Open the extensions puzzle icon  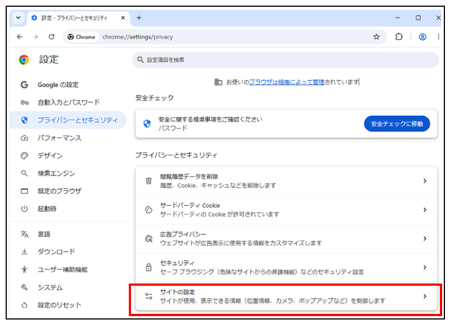coord(399,37)
